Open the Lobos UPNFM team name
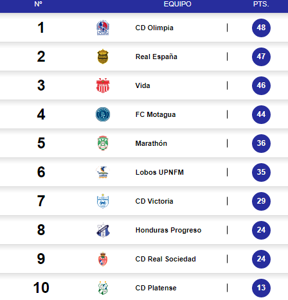 coord(159,172)
